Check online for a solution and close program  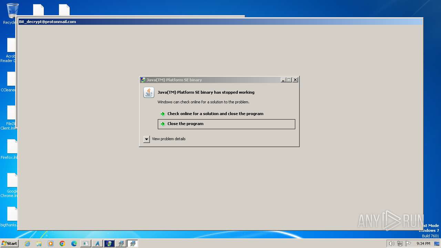pos(226,114)
